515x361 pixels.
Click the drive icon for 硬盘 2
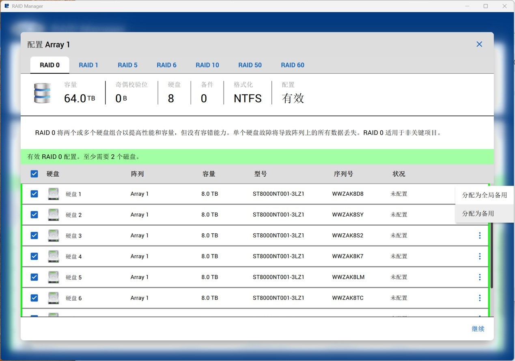(x=54, y=215)
